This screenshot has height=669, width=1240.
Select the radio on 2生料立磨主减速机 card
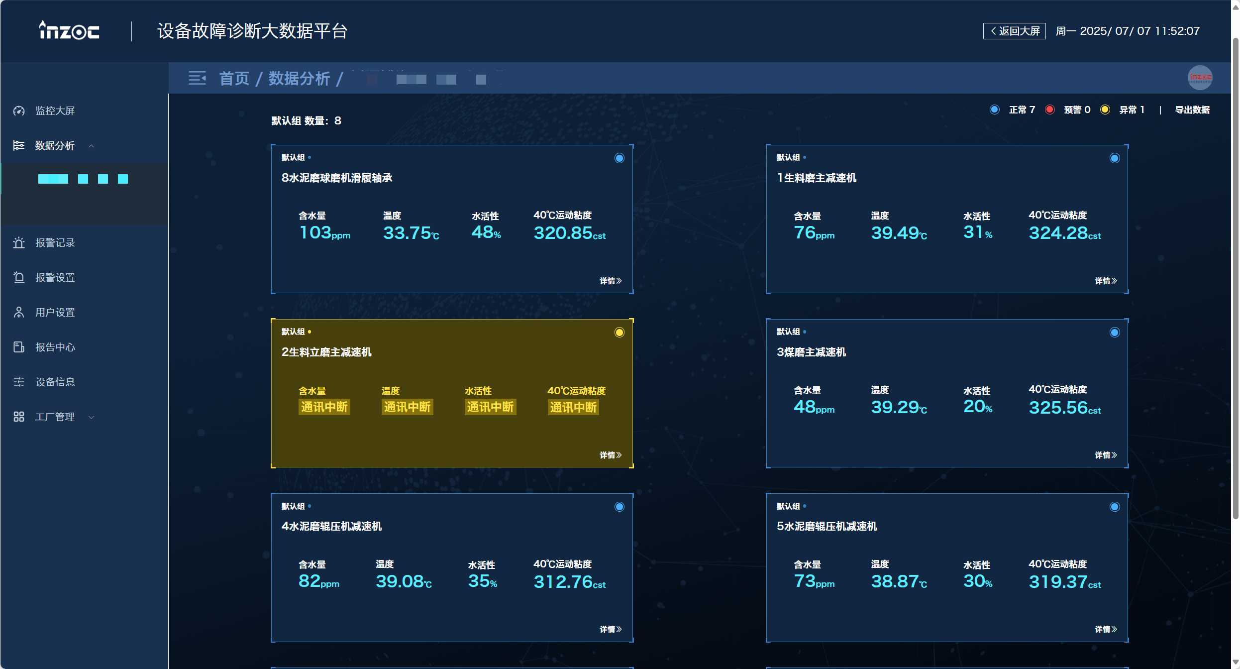pos(619,332)
